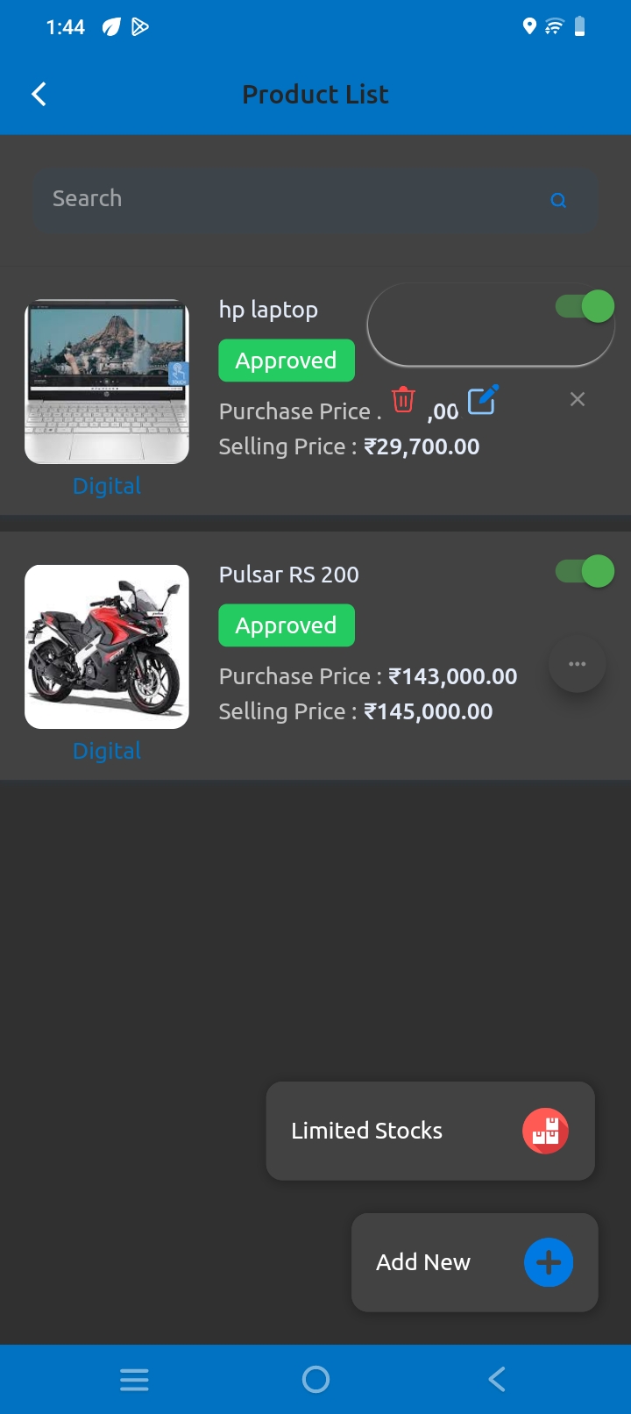This screenshot has width=631, height=1414.
Task: Open the hp laptop product thumbnail
Action: pyautogui.click(x=107, y=382)
